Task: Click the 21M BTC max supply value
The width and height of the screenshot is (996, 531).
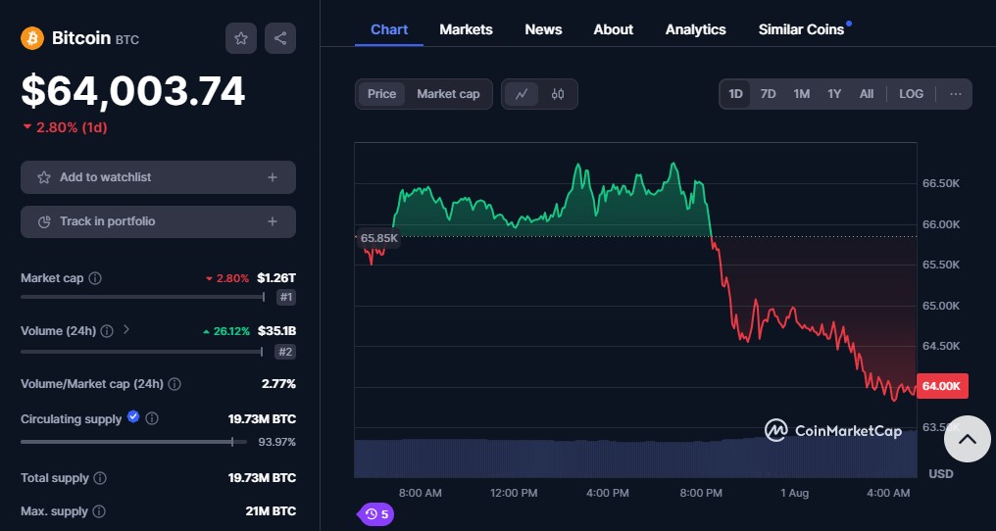Action: pos(271,511)
